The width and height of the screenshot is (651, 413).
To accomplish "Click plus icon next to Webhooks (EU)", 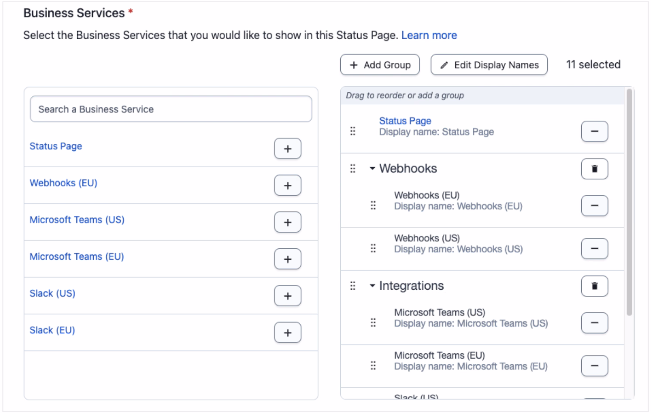I will point(287,186).
